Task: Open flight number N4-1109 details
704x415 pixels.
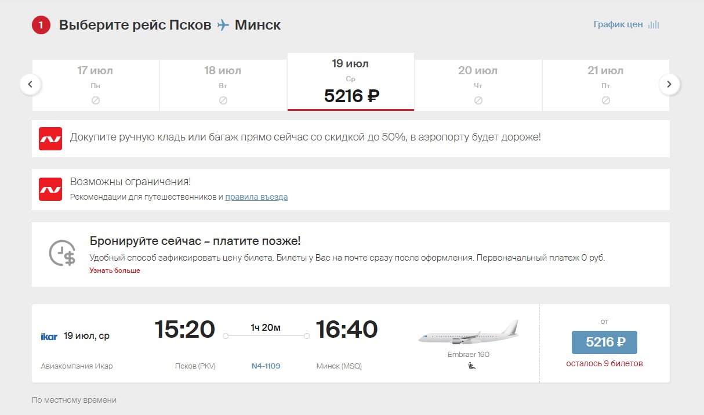Action: tap(266, 366)
